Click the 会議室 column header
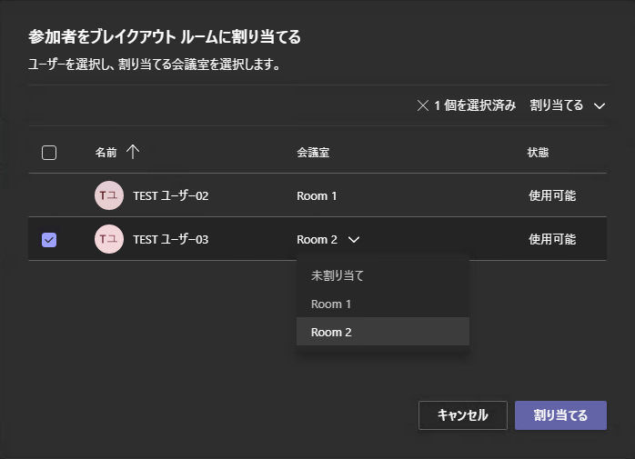Screen dimensions: 635x459 tap(313, 153)
